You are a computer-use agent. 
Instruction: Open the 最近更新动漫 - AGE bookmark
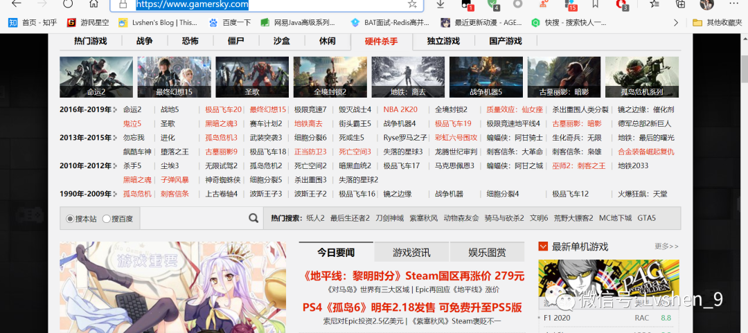(x=481, y=22)
